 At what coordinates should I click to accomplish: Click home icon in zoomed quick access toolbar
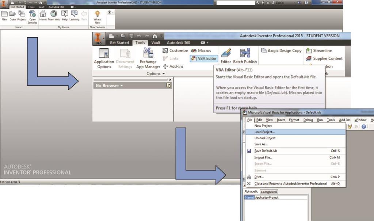pos(155,36)
